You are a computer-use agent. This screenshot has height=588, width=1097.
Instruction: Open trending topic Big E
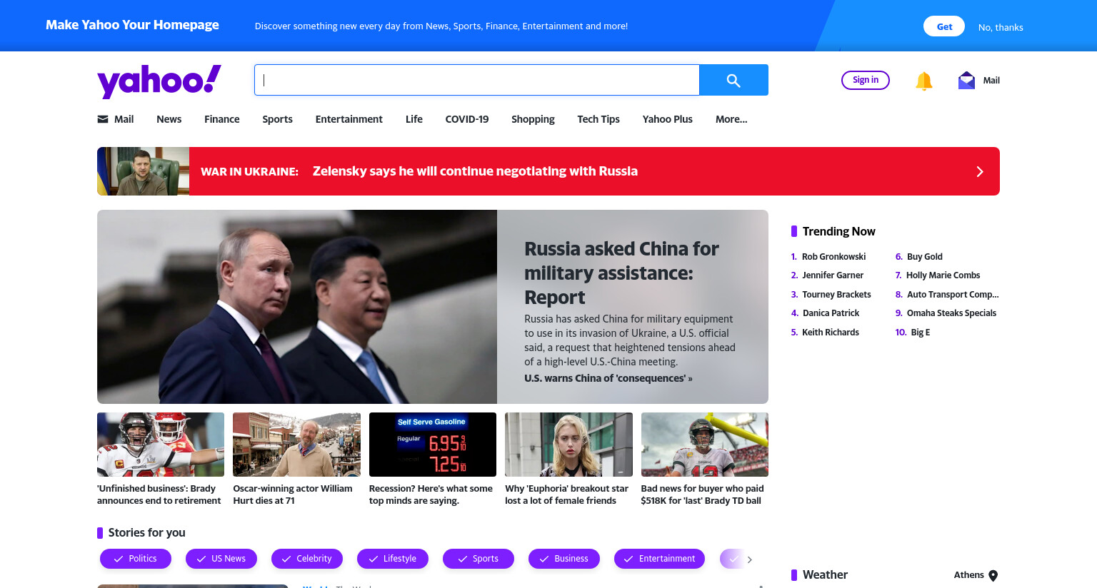[x=921, y=333]
